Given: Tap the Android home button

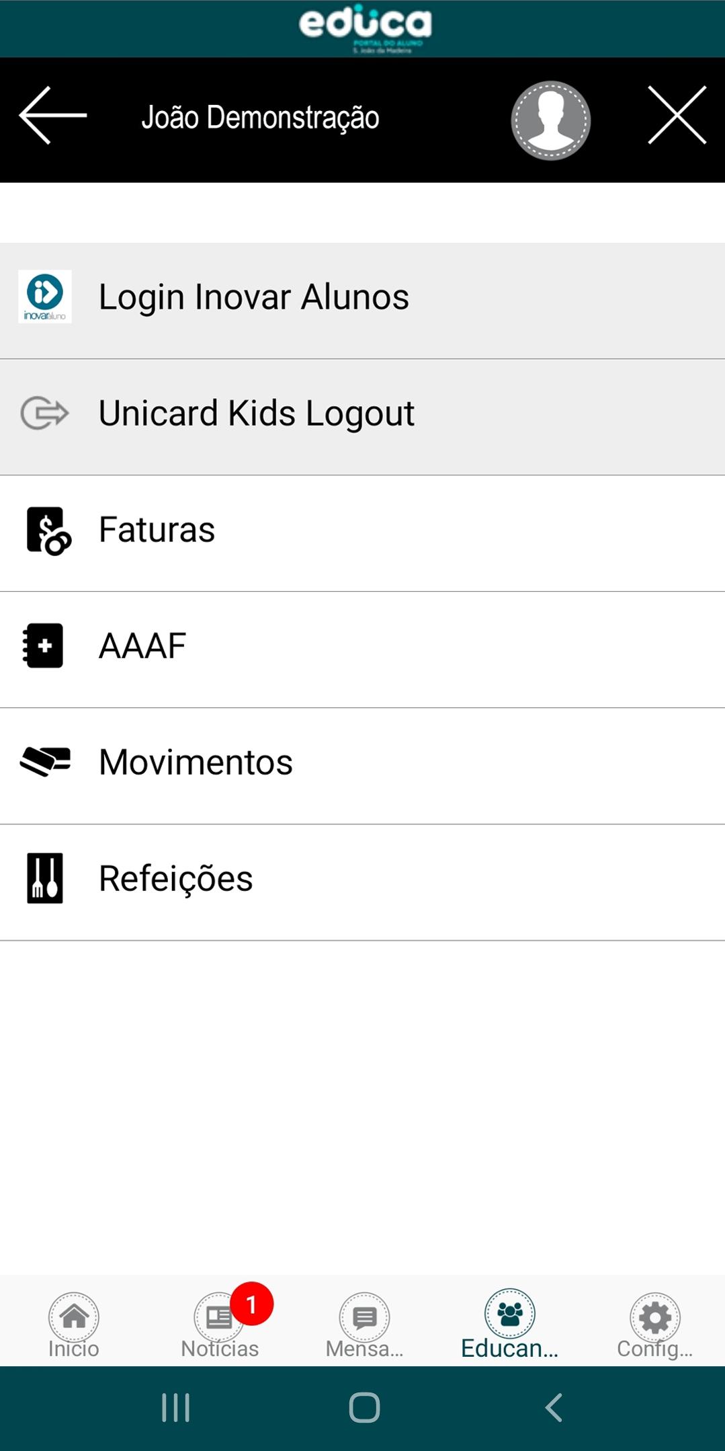Looking at the screenshot, I should pos(364,1407).
